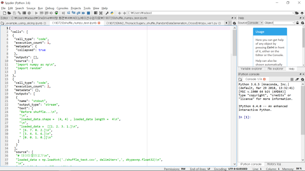Browse console tabs folder icon
Screen dimensions: 305x171
(x=240, y=79)
